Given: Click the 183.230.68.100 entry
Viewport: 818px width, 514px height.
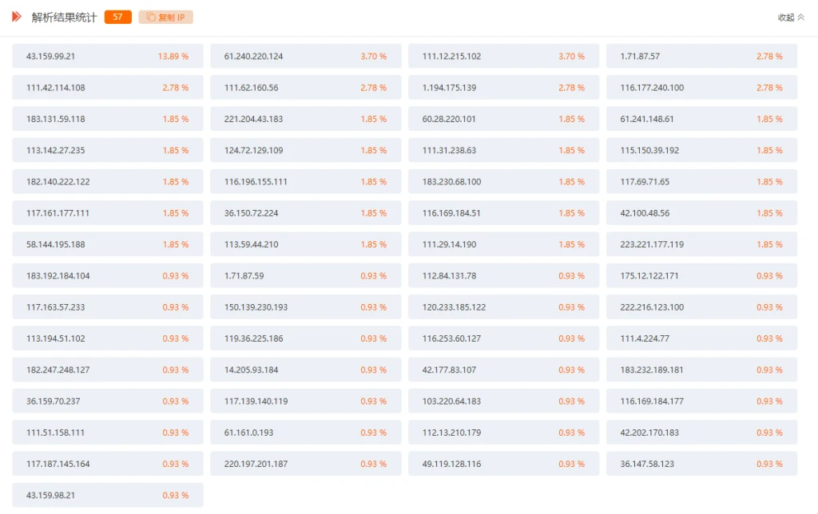Looking at the screenshot, I should [x=451, y=182].
